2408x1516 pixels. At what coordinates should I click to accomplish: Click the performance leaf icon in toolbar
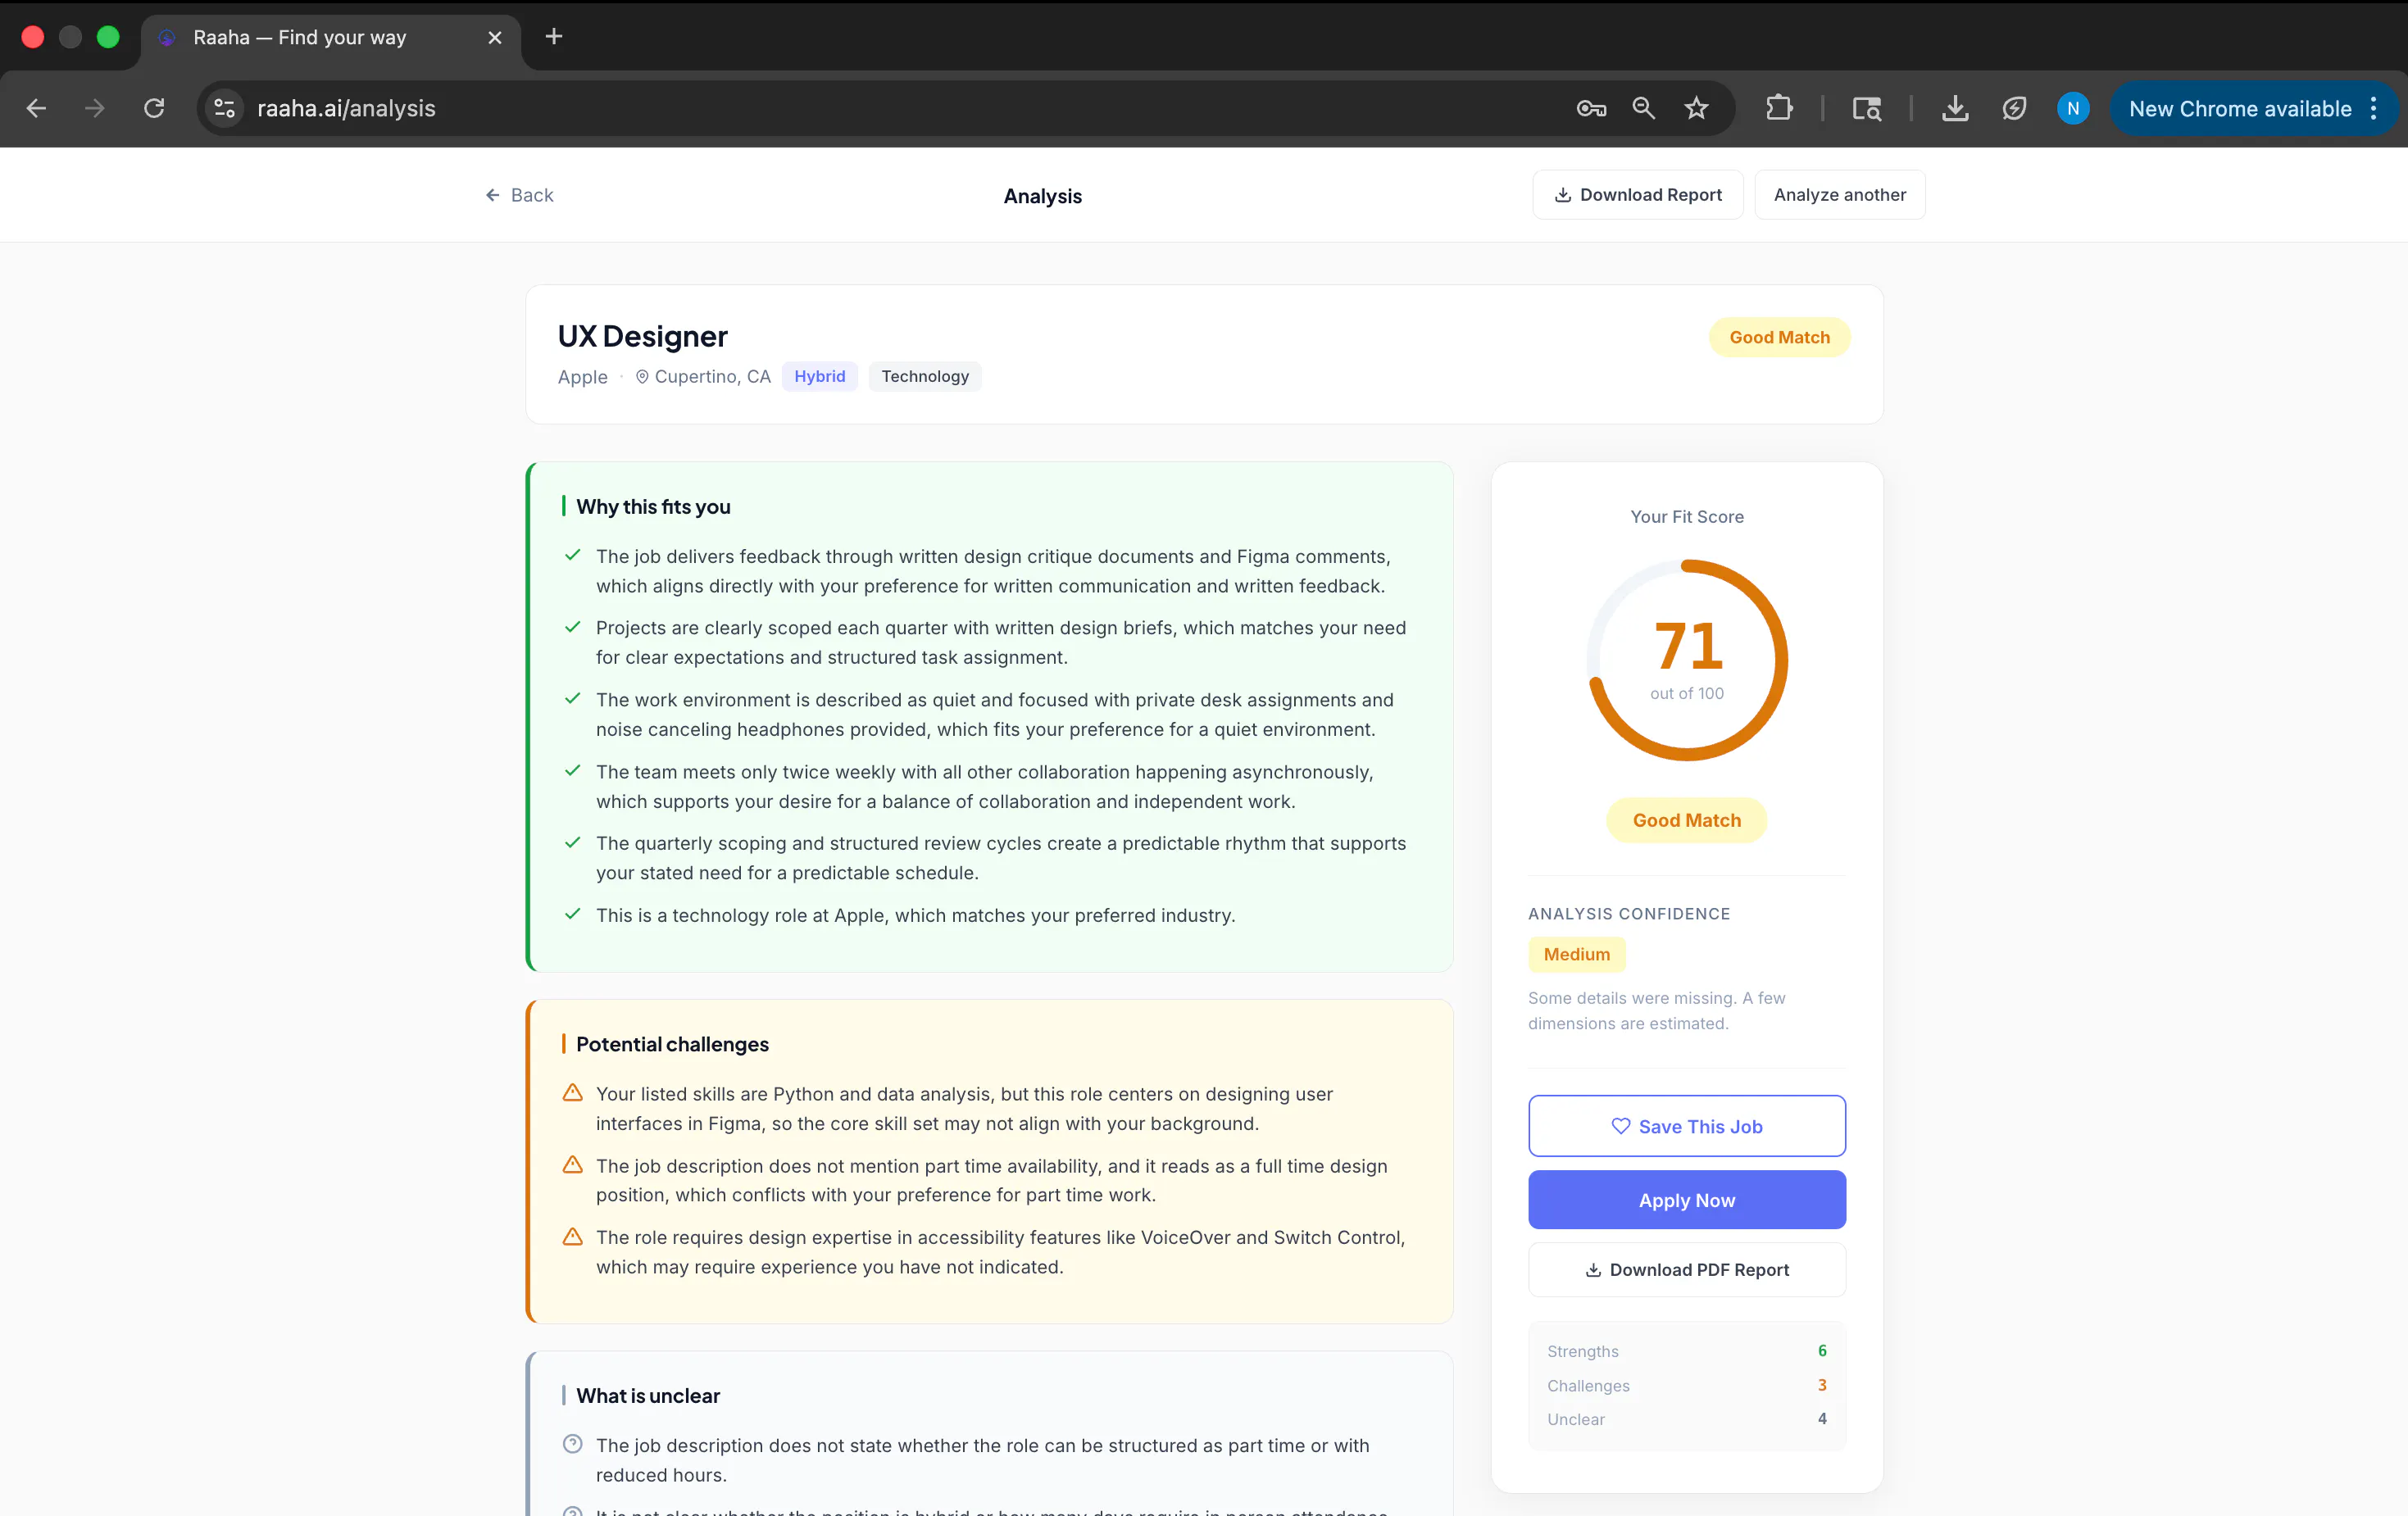click(x=2014, y=108)
